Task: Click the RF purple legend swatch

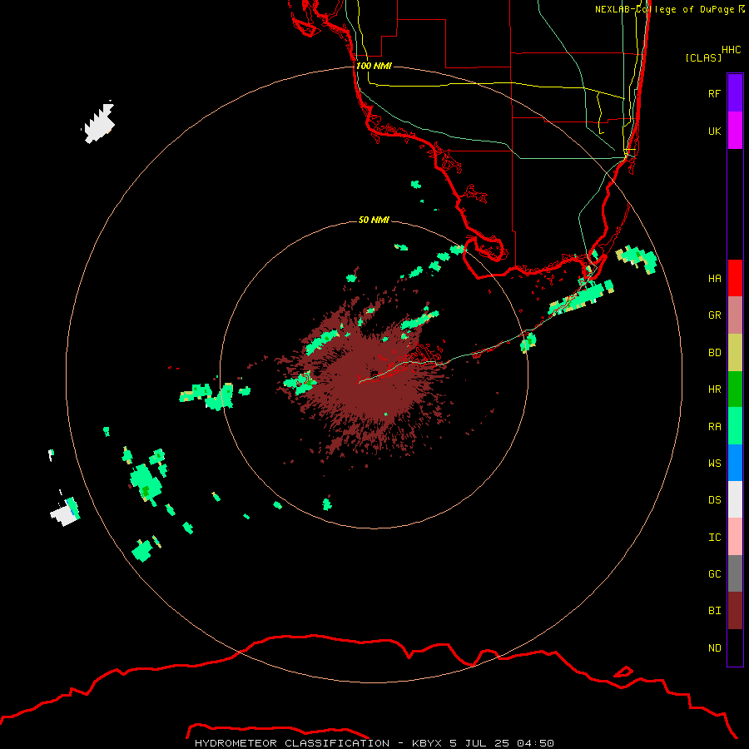Action: (735, 93)
